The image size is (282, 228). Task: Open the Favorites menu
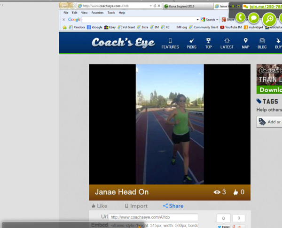(97, 13)
